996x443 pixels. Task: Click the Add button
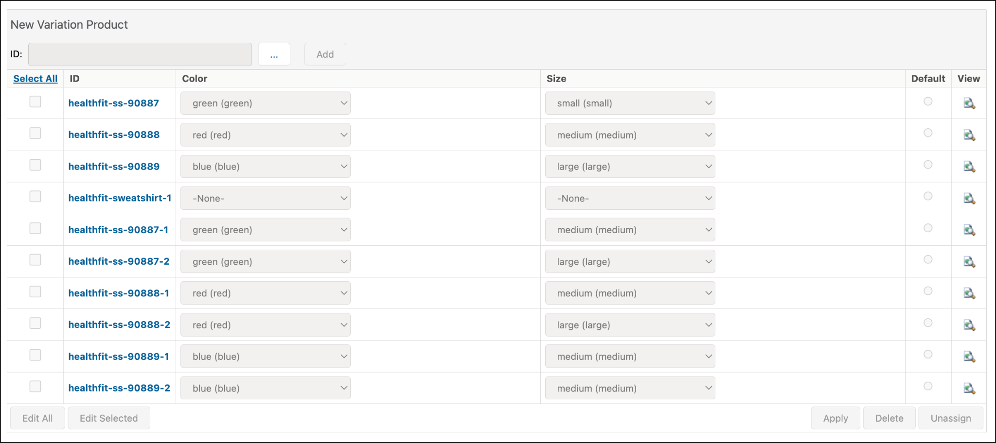(325, 54)
